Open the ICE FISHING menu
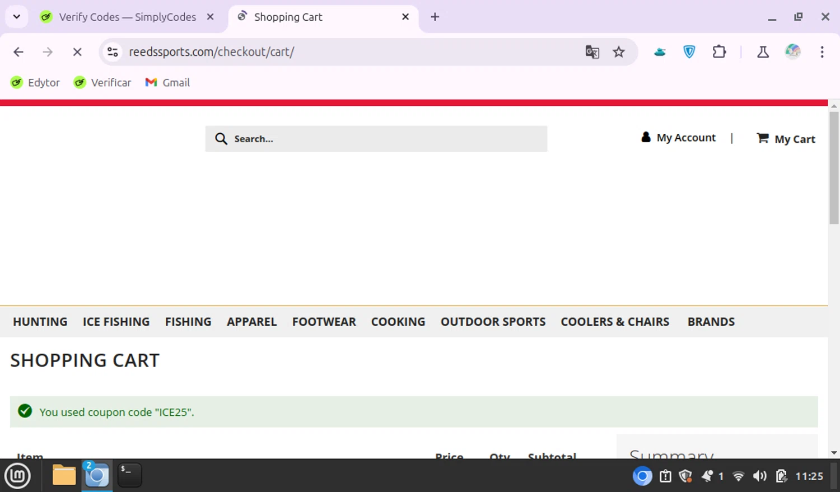The width and height of the screenshot is (840, 492). pos(116,322)
